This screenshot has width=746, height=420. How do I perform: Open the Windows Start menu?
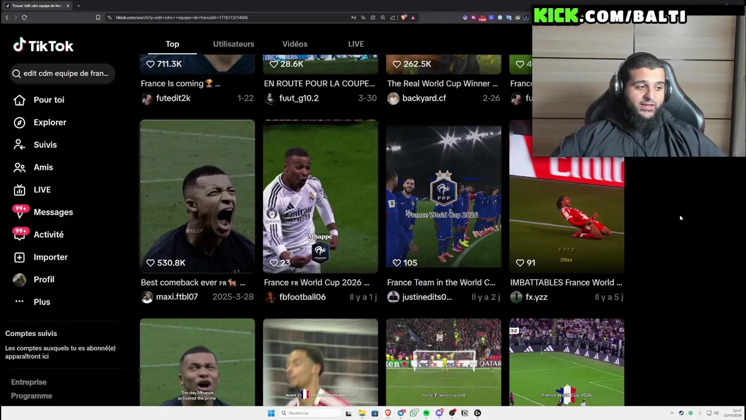pos(271,413)
